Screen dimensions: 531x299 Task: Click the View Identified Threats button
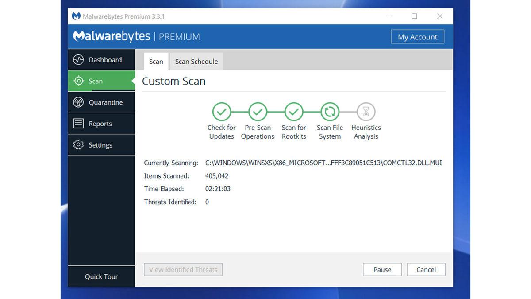[183, 269]
